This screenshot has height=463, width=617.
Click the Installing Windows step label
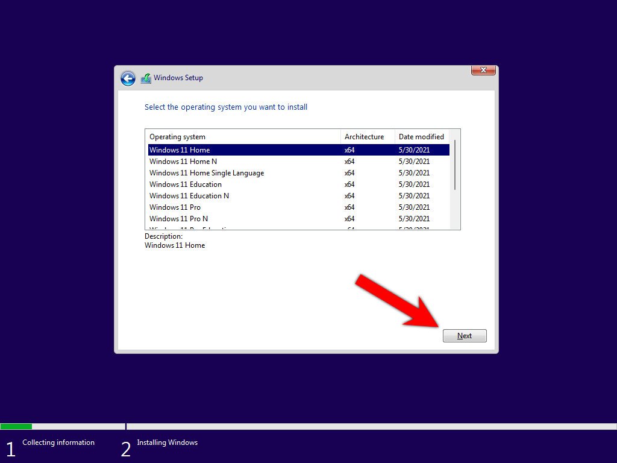pyautogui.click(x=168, y=443)
